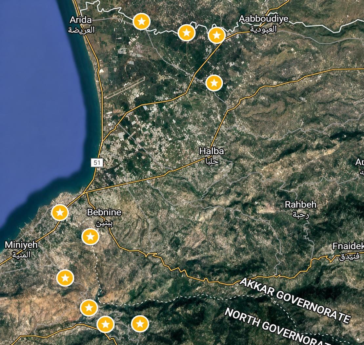
Task: Click the Rahbeh village label
Action: tap(301, 209)
